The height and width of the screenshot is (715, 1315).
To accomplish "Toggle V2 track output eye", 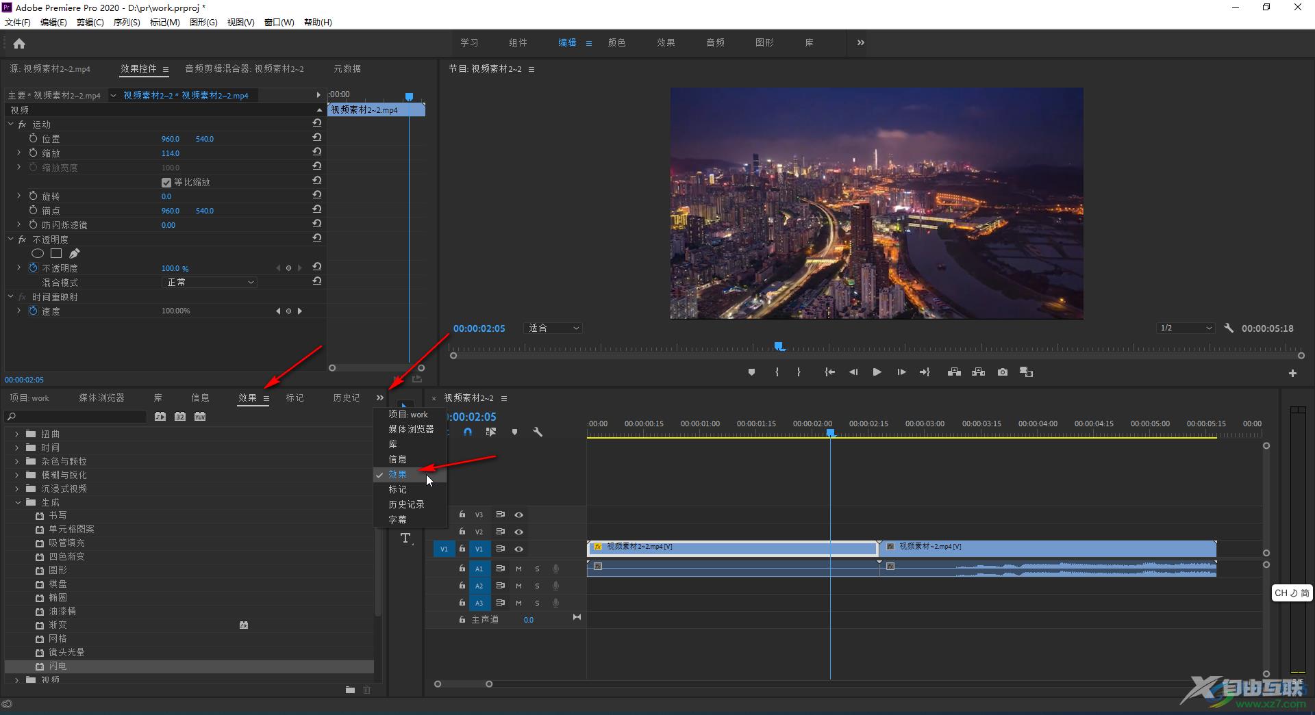I will click(519, 532).
